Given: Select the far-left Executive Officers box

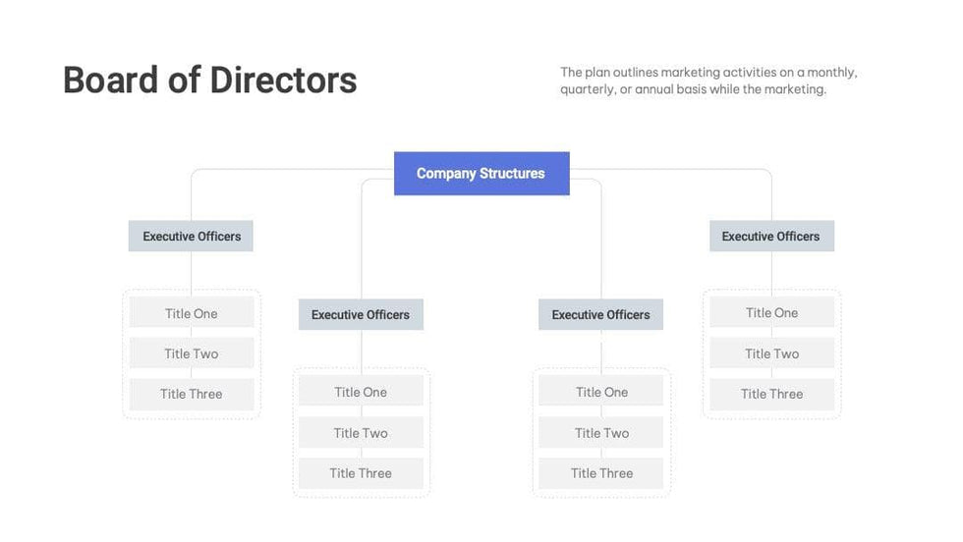Looking at the screenshot, I should [x=191, y=237].
